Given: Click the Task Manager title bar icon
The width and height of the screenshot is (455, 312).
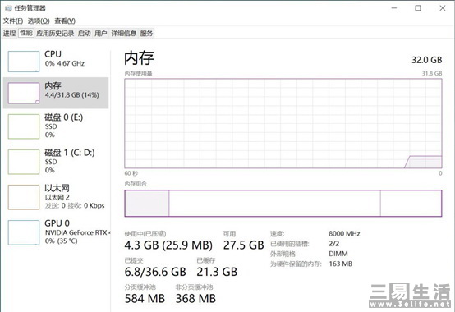Looking at the screenshot, I should pos(8,8).
